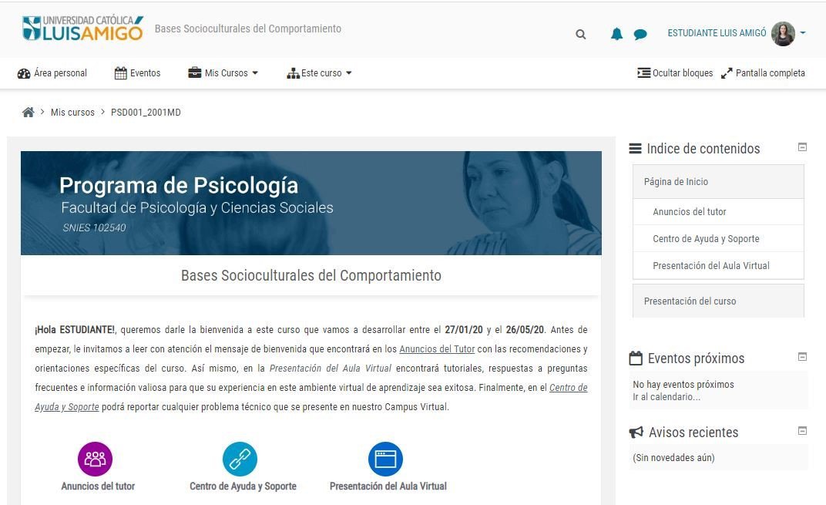This screenshot has height=505, width=826.
Task: Click the 'No hay eventos próximos' text
Action: (x=683, y=384)
